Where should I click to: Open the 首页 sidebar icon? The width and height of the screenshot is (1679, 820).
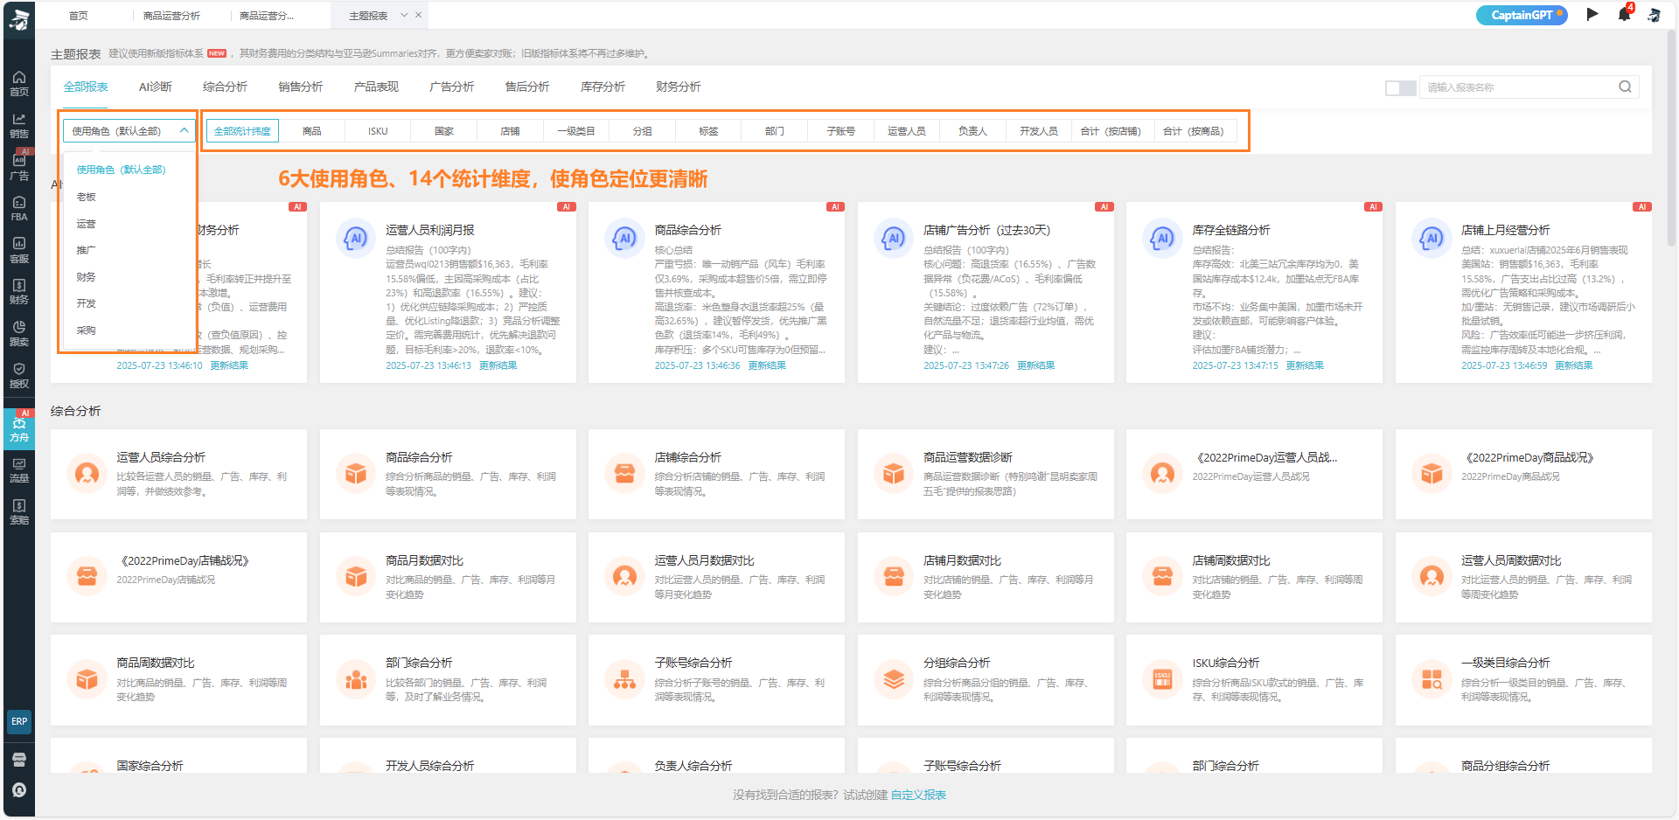coord(19,83)
